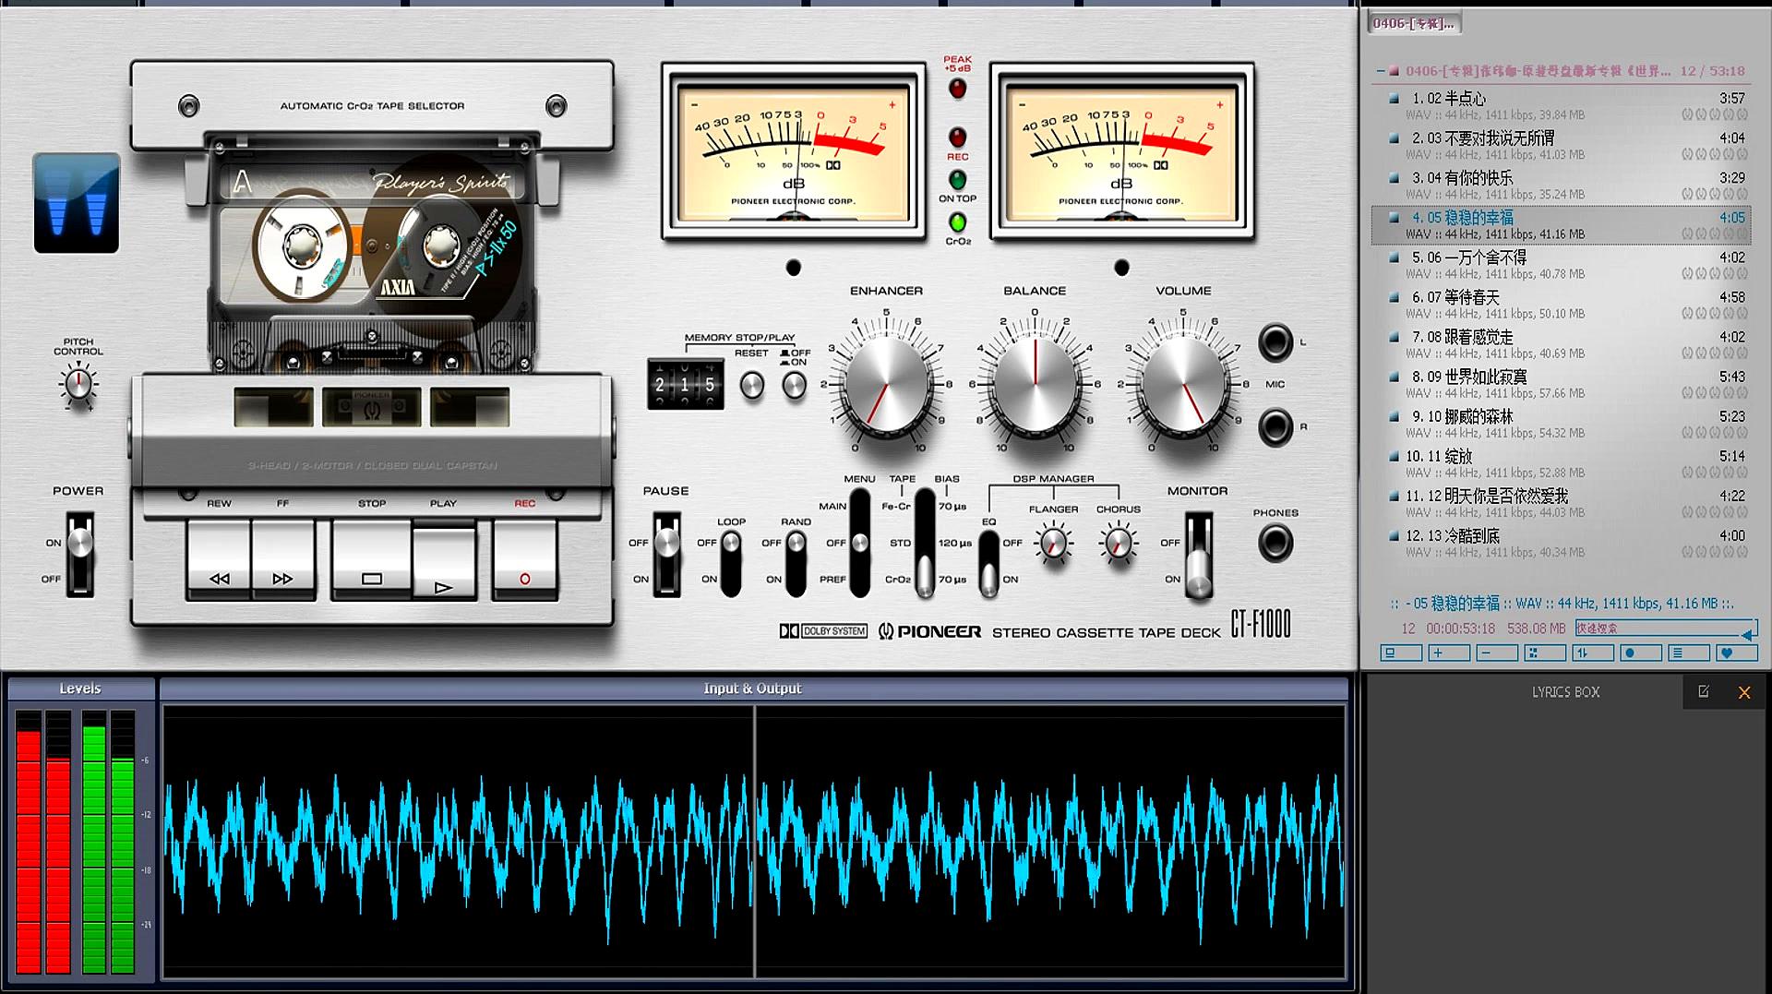Image resolution: width=1772 pixels, height=994 pixels.
Task: Click the CHORUS small knob
Action: pos(1118,544)
